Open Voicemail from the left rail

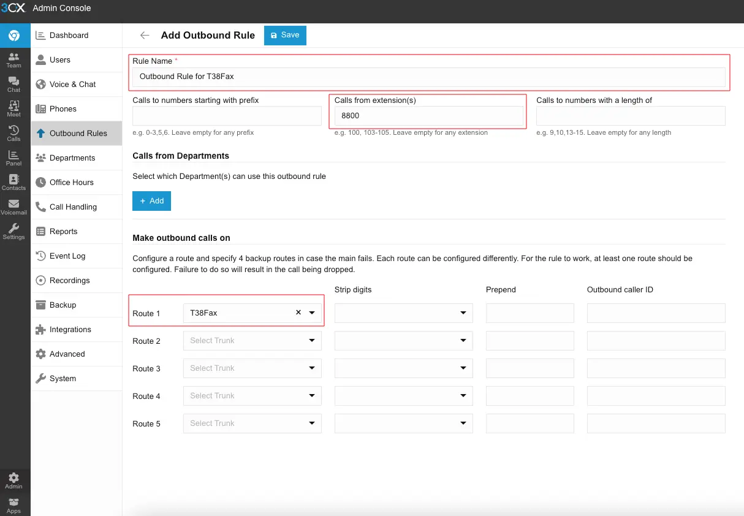[13, 207]
